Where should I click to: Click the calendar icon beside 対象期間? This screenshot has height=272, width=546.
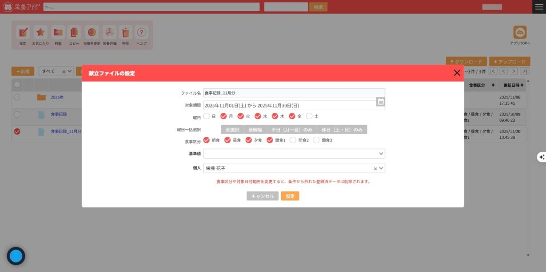(x=381, y=101)
